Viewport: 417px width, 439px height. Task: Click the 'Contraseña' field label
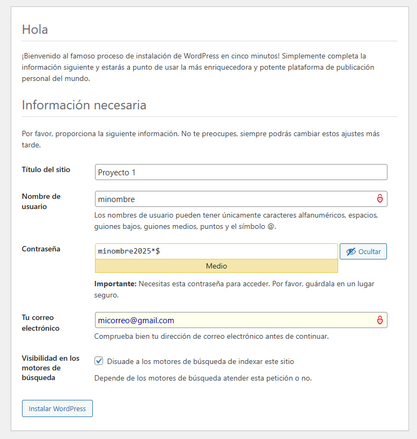[41, 249]
